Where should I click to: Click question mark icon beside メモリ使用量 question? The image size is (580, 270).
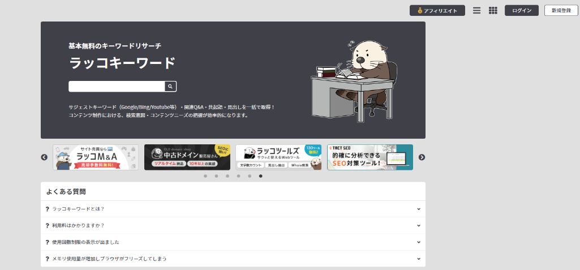pyautogui.click(x=48, y=259)
